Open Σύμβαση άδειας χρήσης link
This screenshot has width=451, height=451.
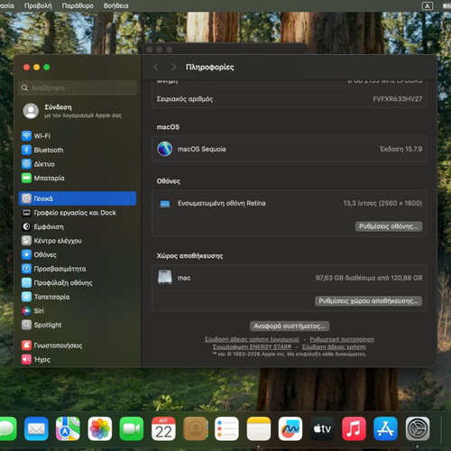pyautogui.click(x=334, y=347)
